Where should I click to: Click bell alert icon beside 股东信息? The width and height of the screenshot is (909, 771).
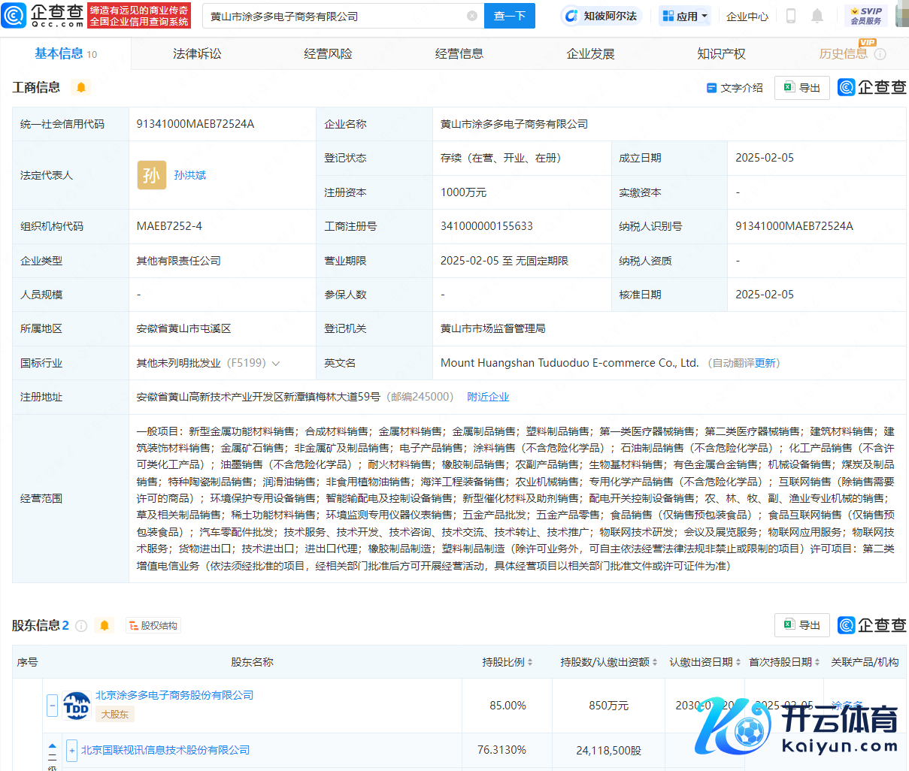[x=105, y=626]
